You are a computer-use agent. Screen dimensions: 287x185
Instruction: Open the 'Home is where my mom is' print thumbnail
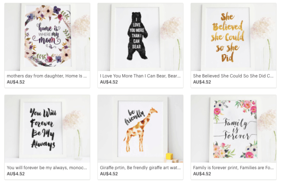(x=47, y=37)
